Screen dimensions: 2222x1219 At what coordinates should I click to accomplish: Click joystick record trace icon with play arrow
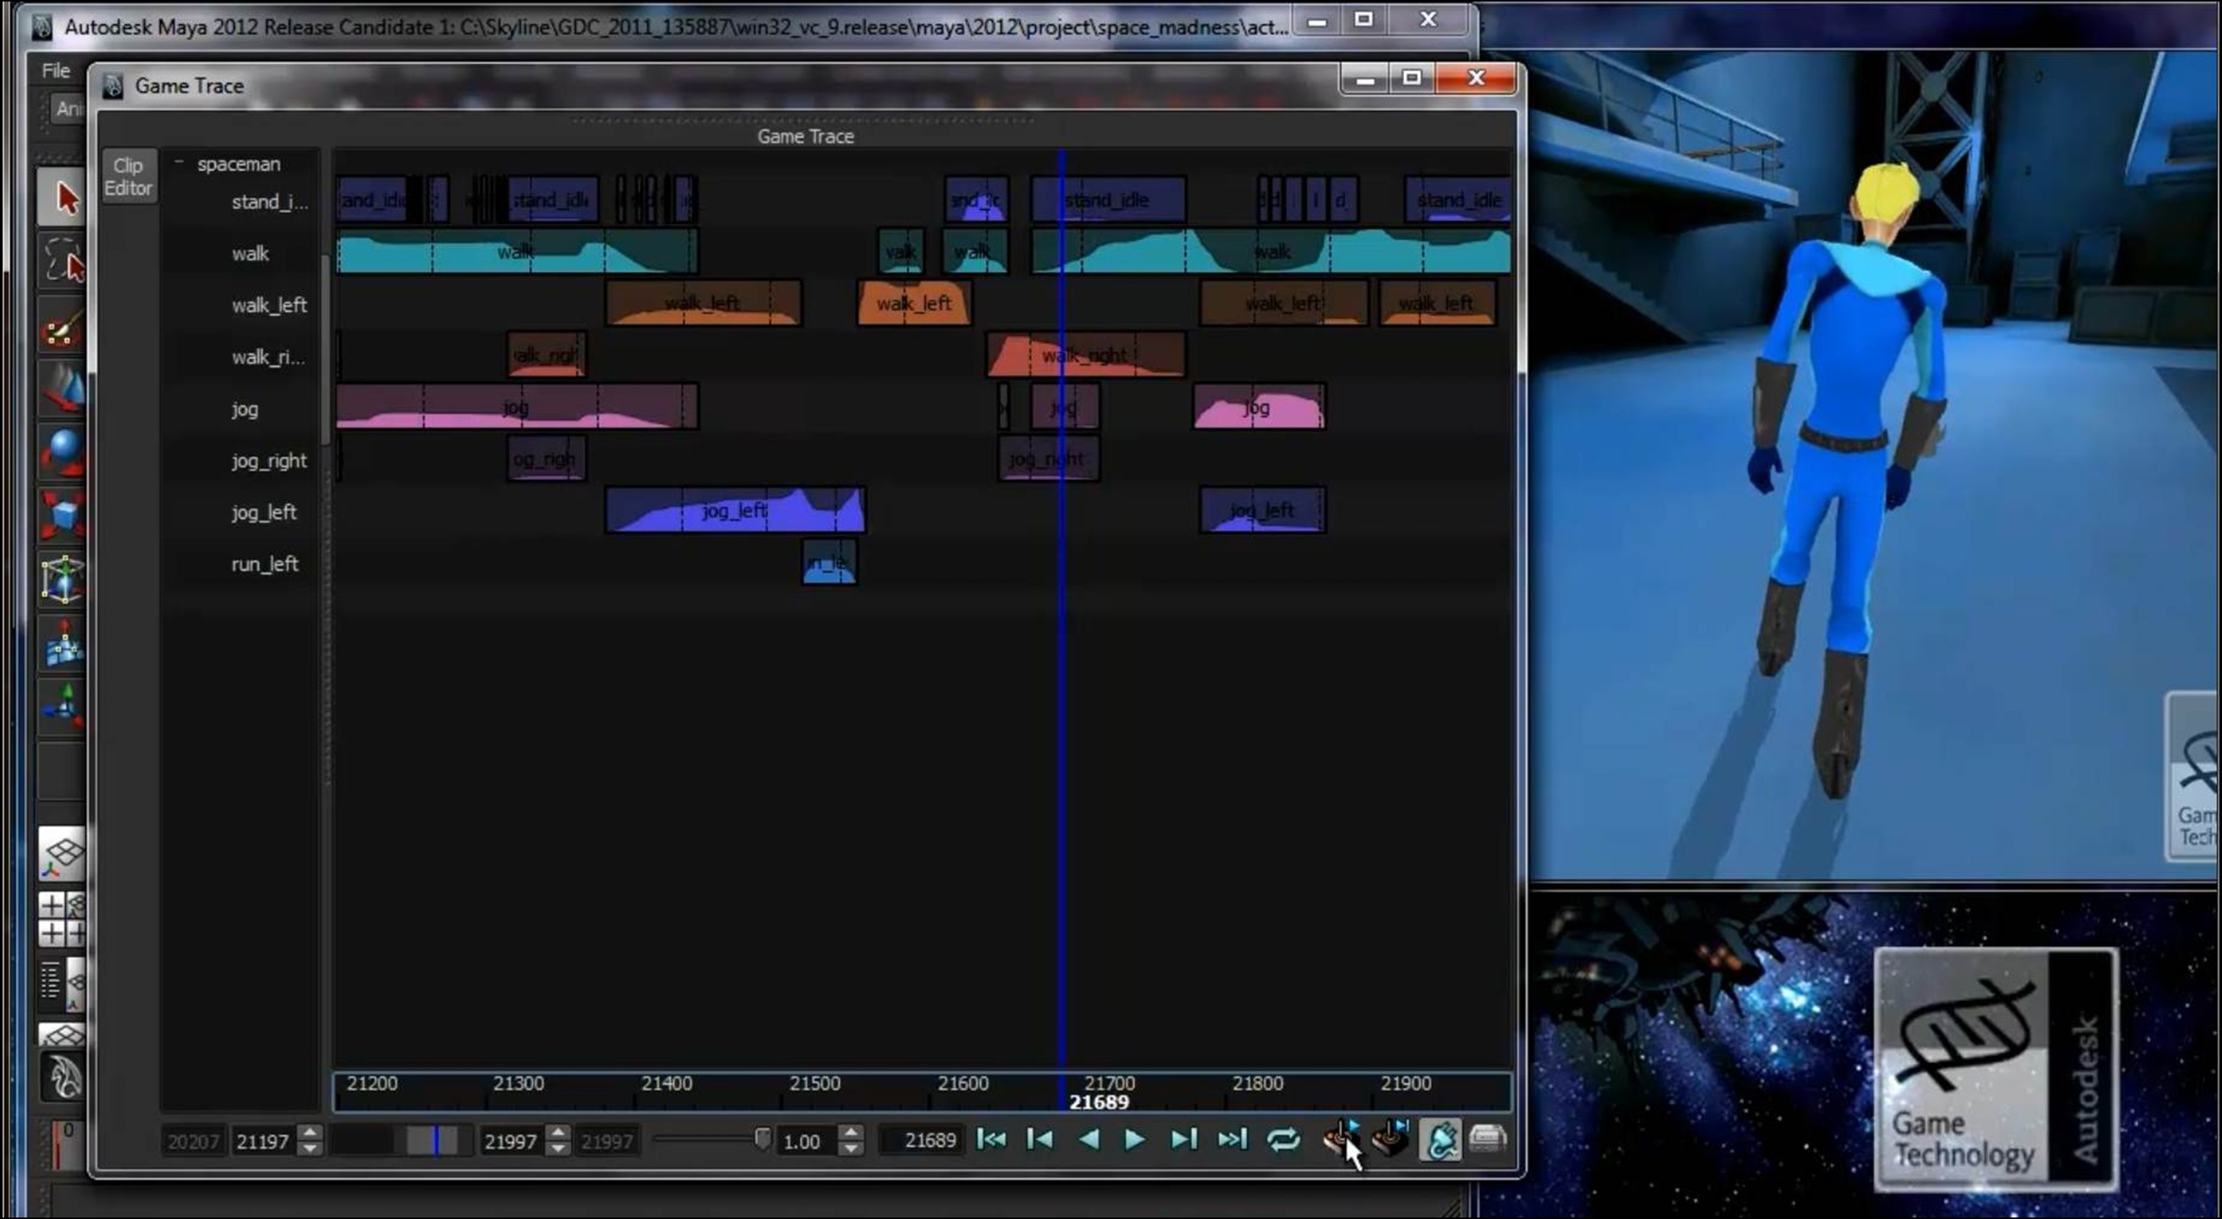click(1340, 1138)
